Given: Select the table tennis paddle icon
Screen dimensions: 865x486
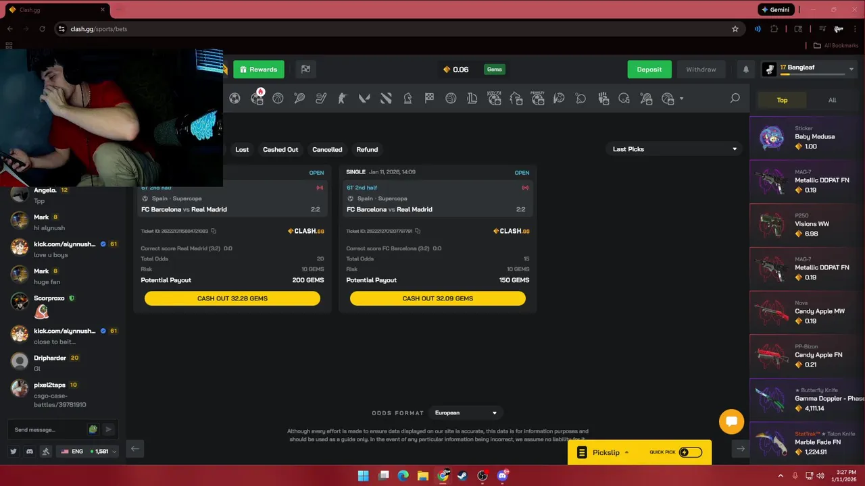Looking at the screenshot, I should 580,99.
